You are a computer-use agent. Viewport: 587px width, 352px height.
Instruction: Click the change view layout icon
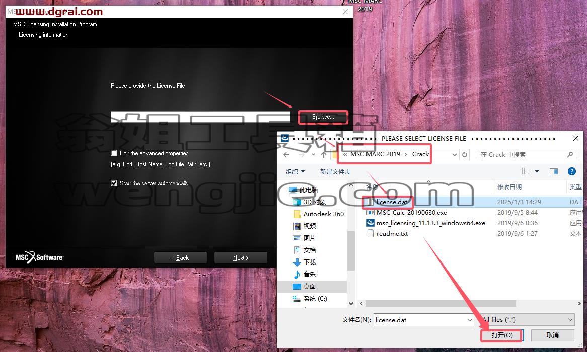pos(526,171)
